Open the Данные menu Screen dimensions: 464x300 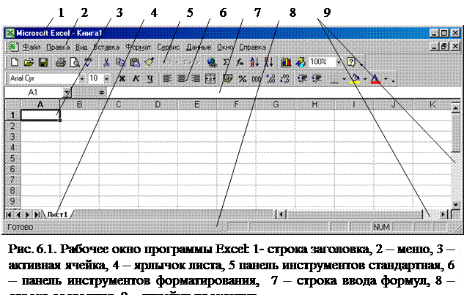[x=199, y=47]
